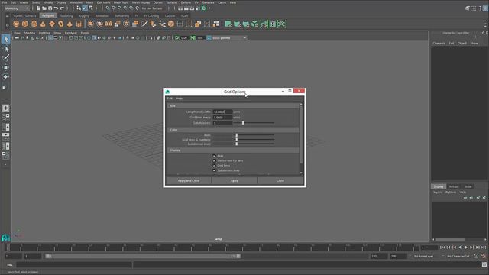Open the Modeling menu set dropdown
Viewport: 489px width, 275px height.
coord(17,8)
